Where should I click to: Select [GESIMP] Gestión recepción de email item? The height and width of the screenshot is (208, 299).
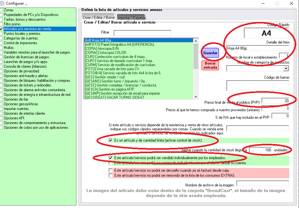pos(139,93)
